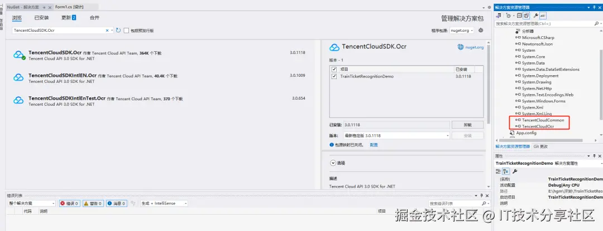Pin the Properties panel
This screenshot has width=603, height=231.
[594, 156]
